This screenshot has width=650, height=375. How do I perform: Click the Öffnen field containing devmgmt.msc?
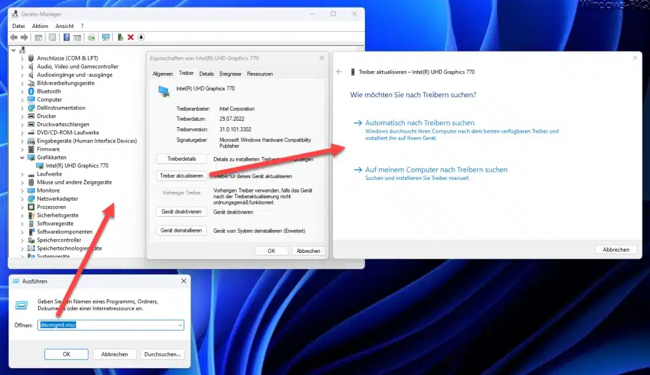(110, 325)
